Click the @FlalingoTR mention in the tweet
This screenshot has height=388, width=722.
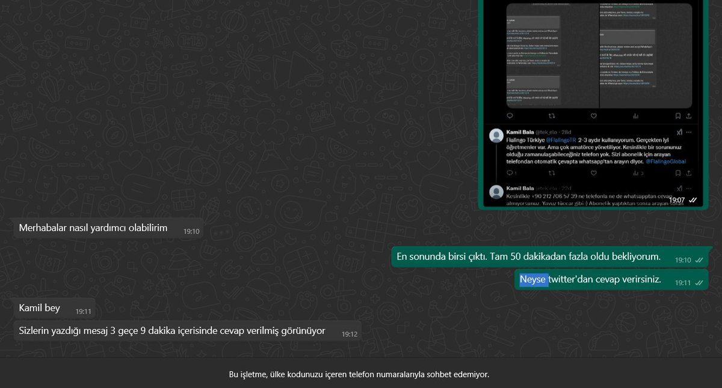[x=560, y=139]
